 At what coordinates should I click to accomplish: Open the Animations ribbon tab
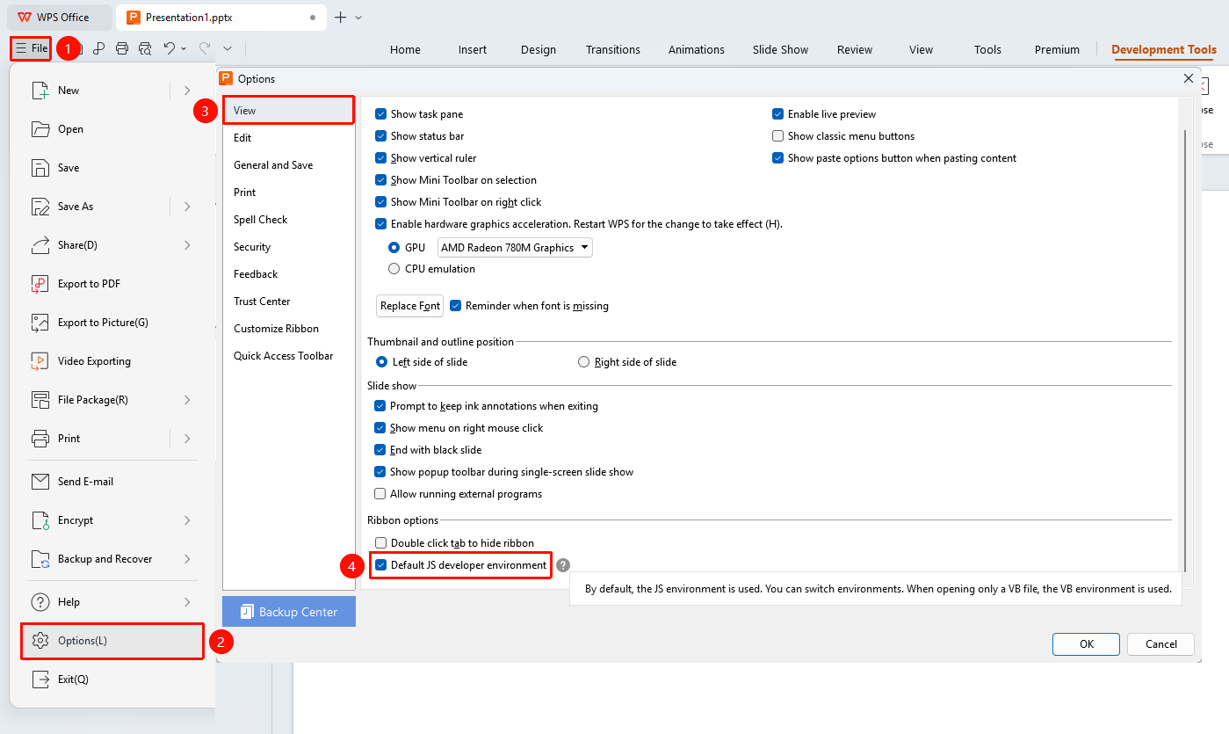(x=697, y=50)
